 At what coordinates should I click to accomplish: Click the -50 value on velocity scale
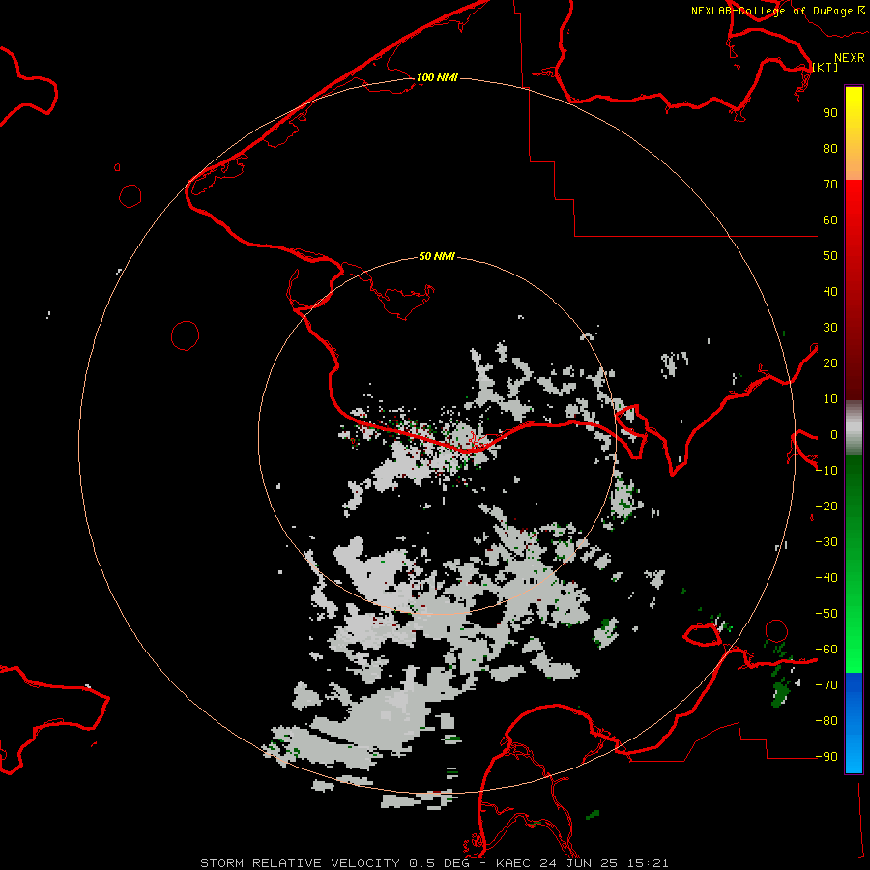coord(826,614)
